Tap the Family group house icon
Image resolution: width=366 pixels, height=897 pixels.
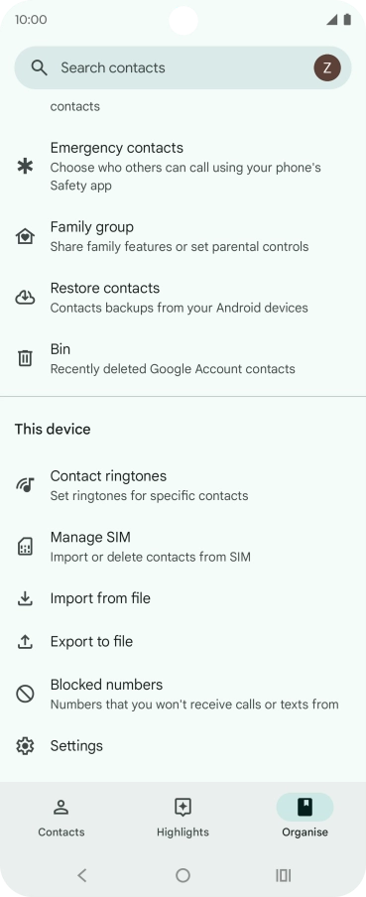25,236
